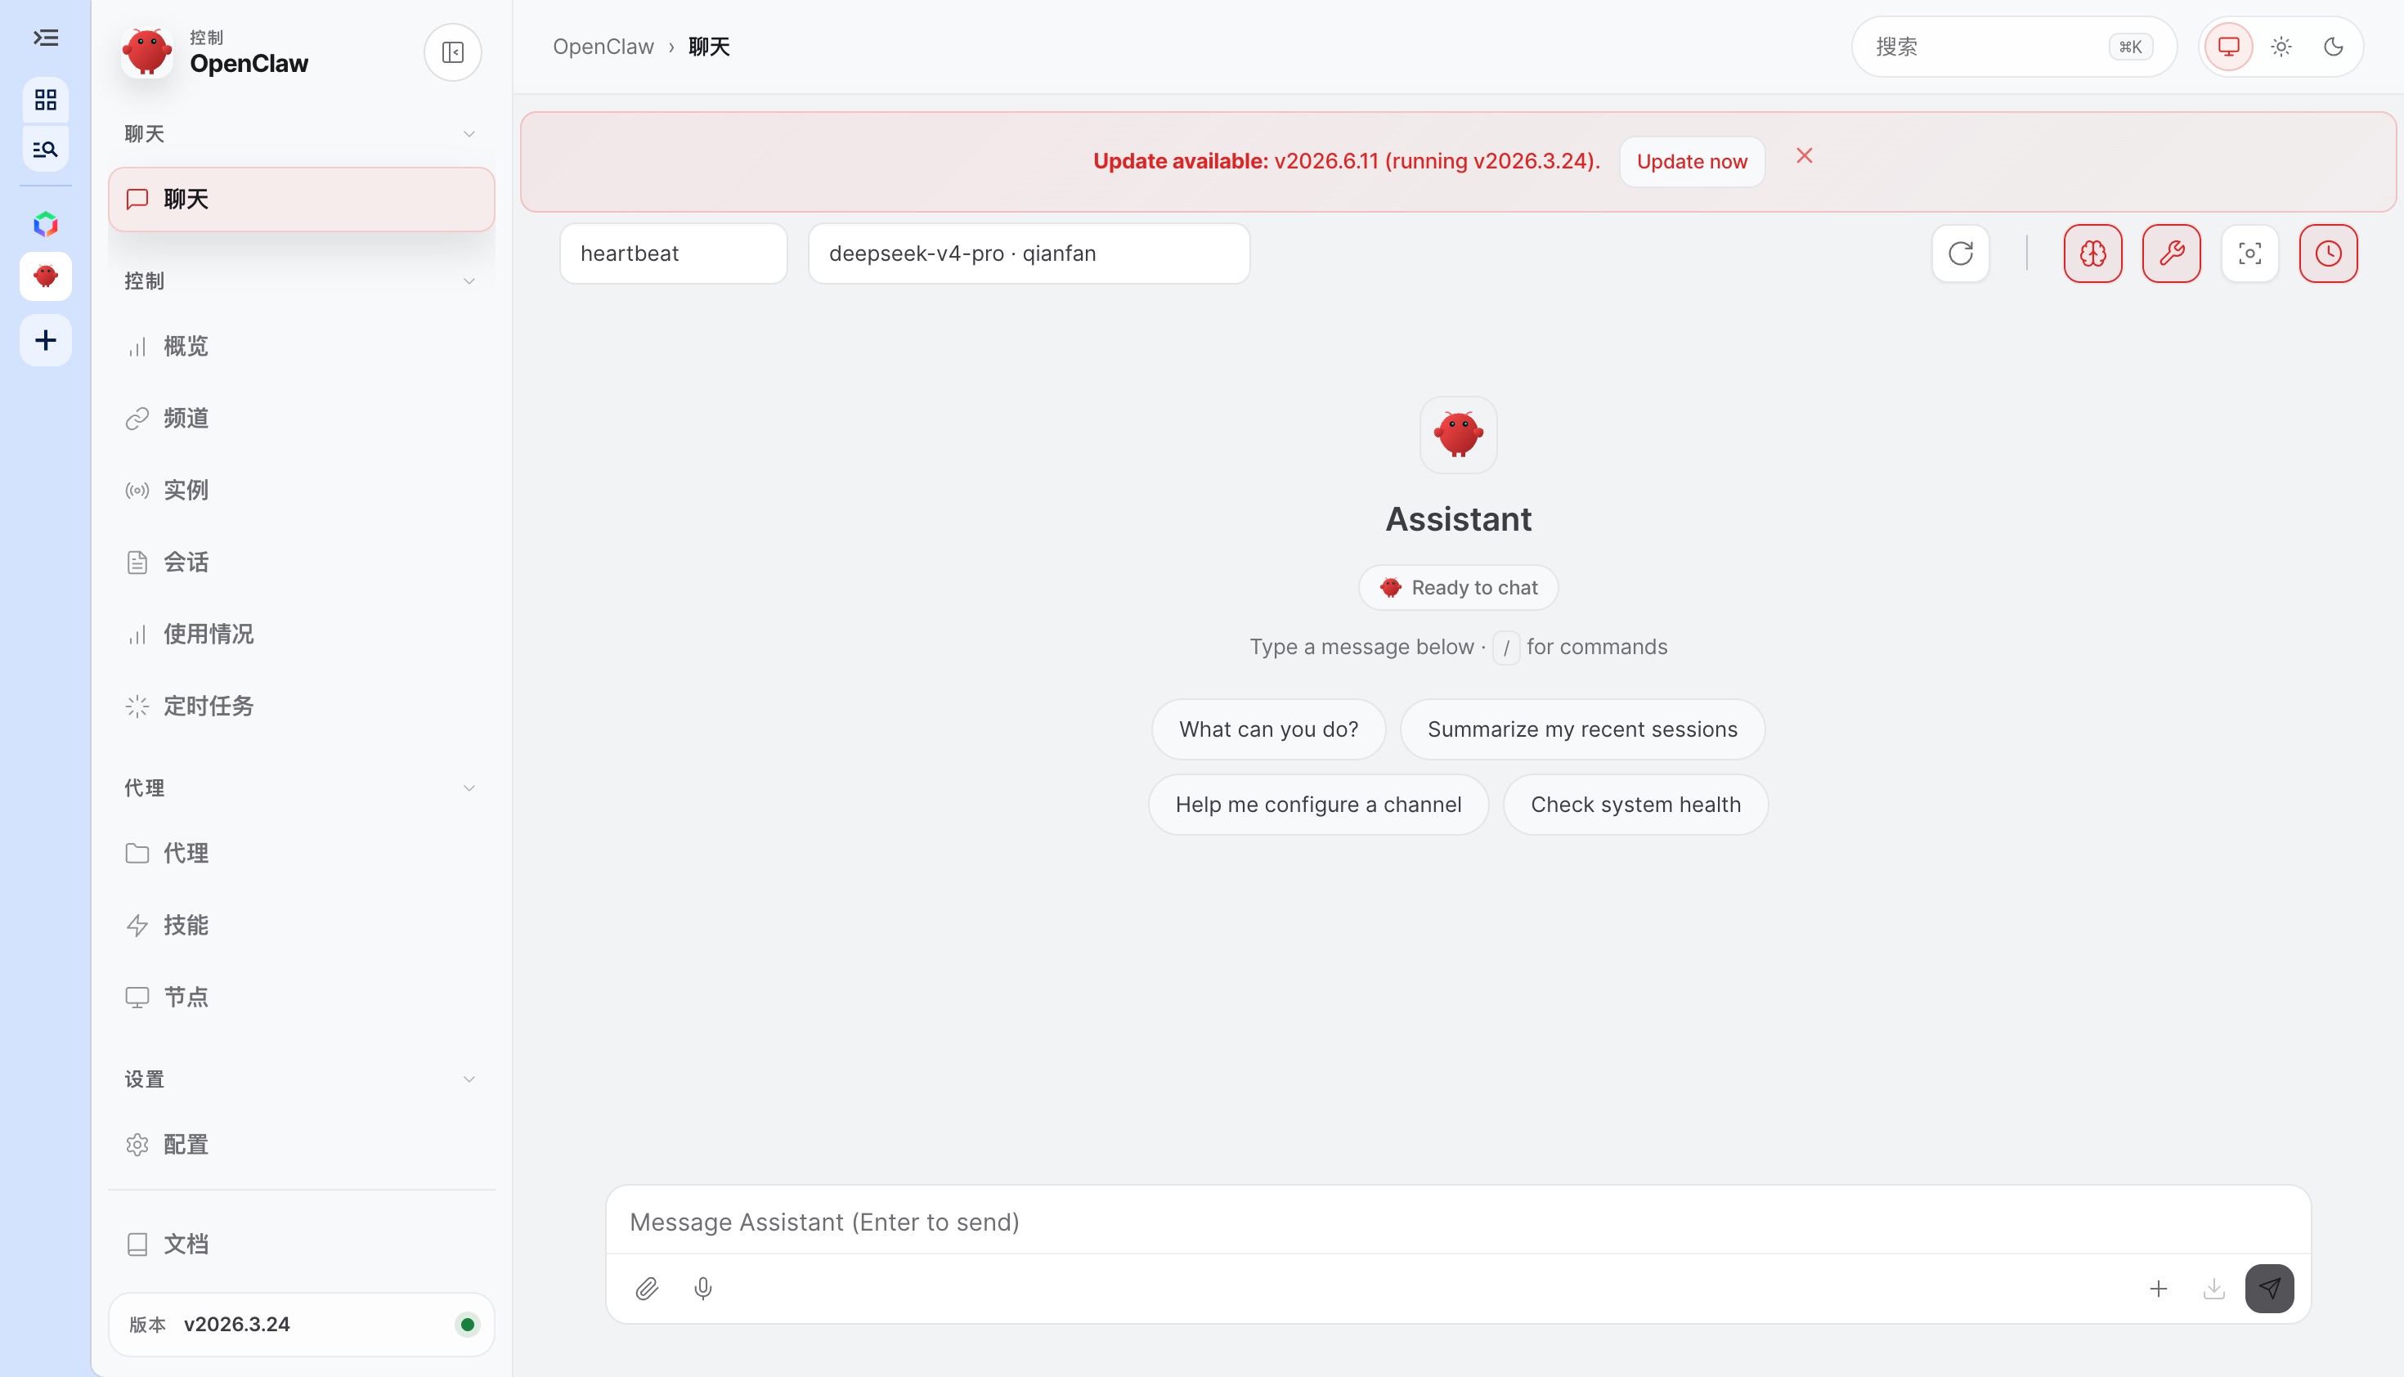Click the What can you do? suggestion

point(1268,729)
